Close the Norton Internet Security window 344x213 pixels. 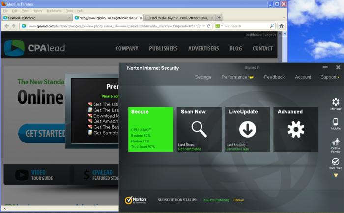(x=338, y=67)
